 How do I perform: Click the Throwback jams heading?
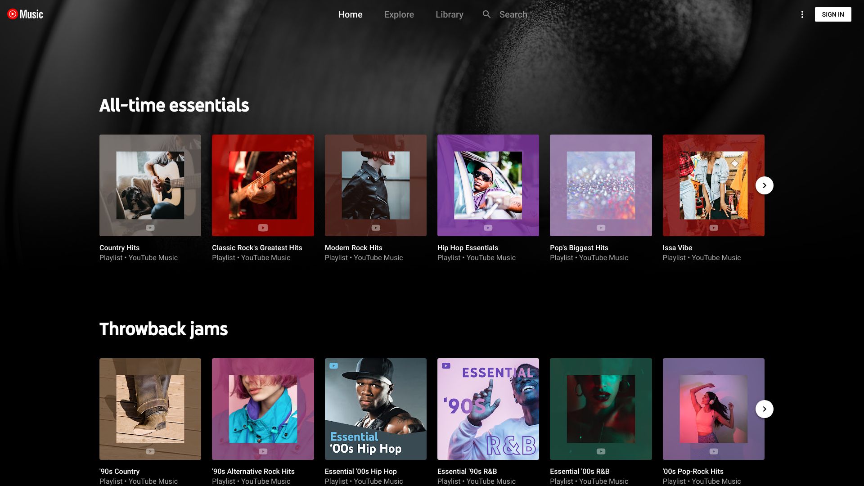163,329
